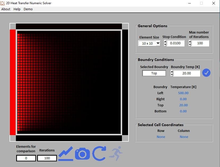Click the Stop Condition value field
The width and height of the screenshot is (220, 167).
click(175, 43)
